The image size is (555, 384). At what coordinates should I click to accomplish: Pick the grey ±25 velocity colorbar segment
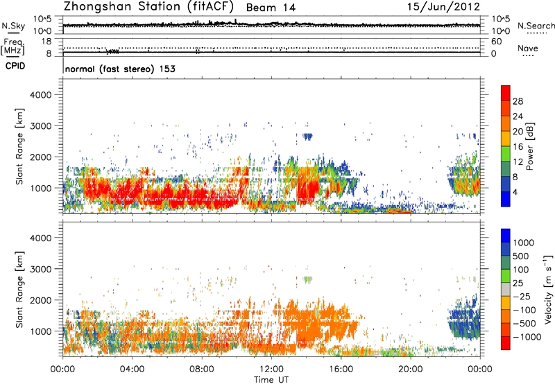[506, 290]
